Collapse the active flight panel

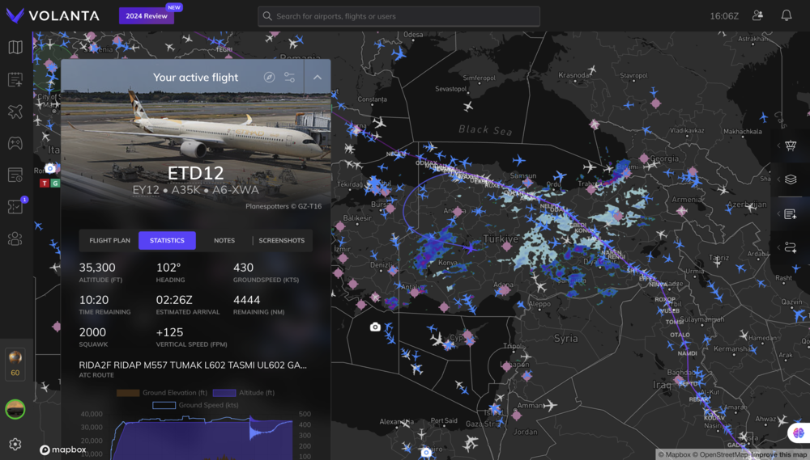(x=318, y=78)
